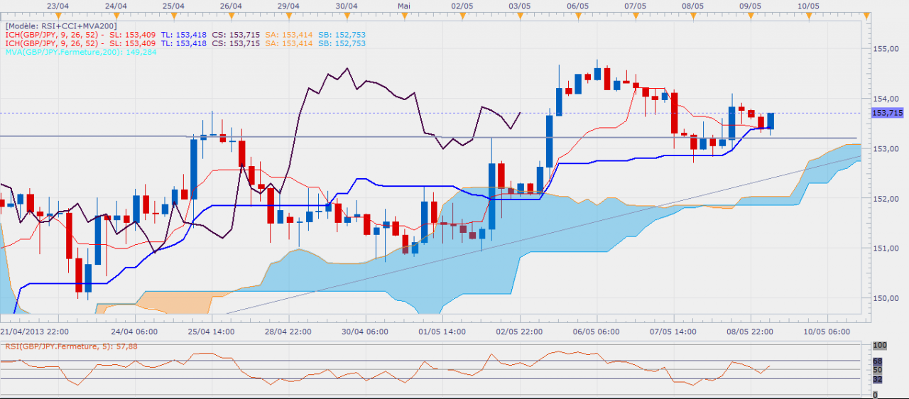Click the orange day marker under 23/04
Image resolution: width=909 pixels, height=399 pixels.
pyautogui.click(x=60, y=15)
